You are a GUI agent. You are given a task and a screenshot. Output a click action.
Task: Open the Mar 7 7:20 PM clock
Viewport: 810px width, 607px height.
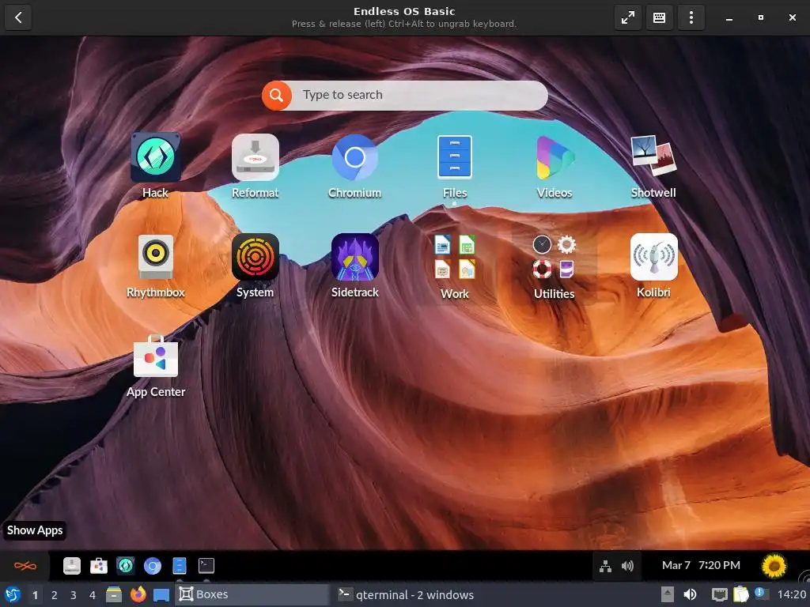point(701,566)
